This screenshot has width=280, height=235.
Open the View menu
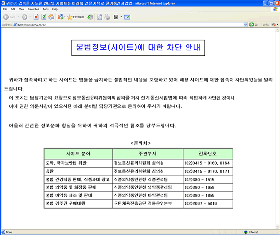coord(22,9)
